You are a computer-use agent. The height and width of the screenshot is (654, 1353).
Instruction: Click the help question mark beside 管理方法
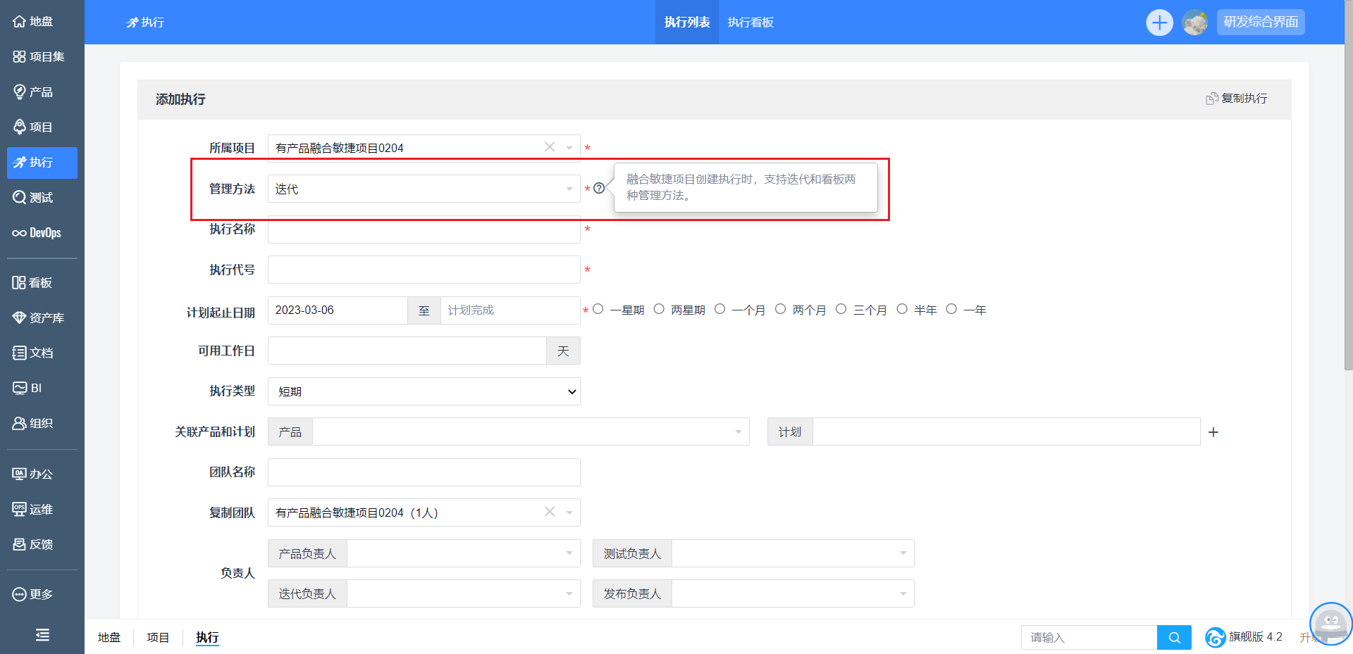point(599,188)
